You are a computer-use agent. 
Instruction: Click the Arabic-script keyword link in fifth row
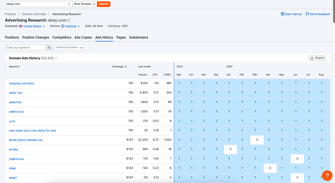12,121
